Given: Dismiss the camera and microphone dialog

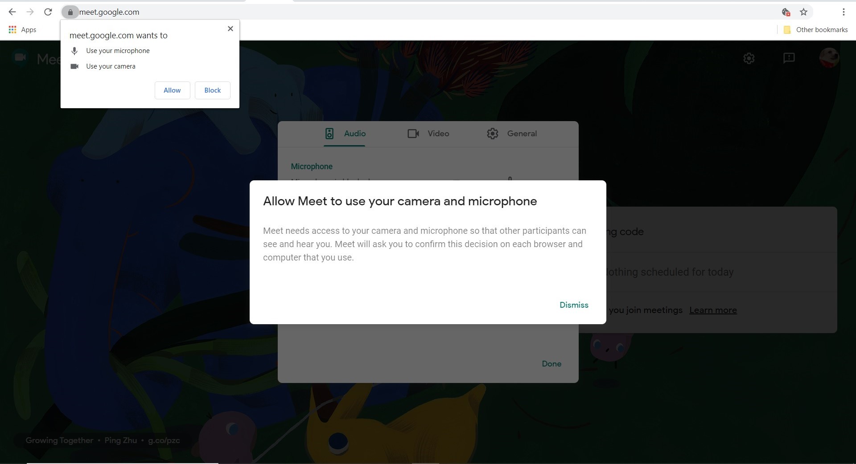Looking at the screenshot, I should pos(574,305).
